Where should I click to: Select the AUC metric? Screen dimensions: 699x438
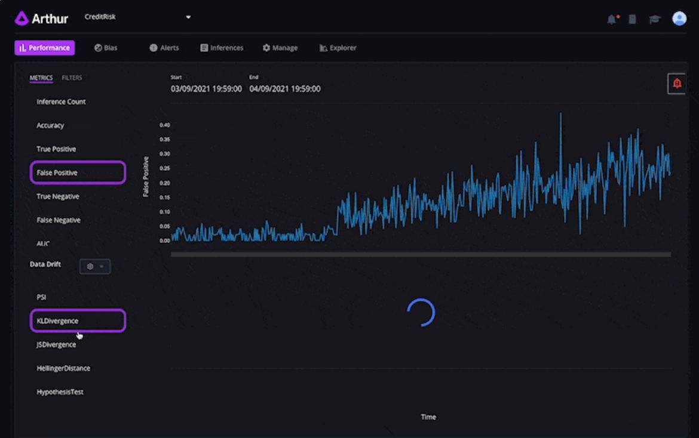(x=43, y=243)
